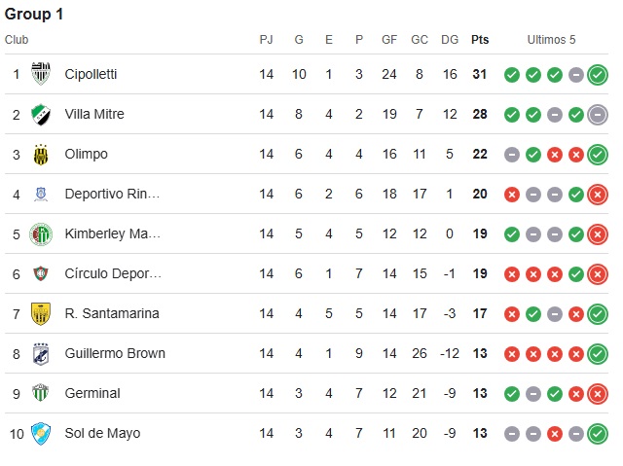The width and height of the screenshot is (623, 466).
Task: Select the GF column header
Action: pyautogui.click(x=389, y=40)
